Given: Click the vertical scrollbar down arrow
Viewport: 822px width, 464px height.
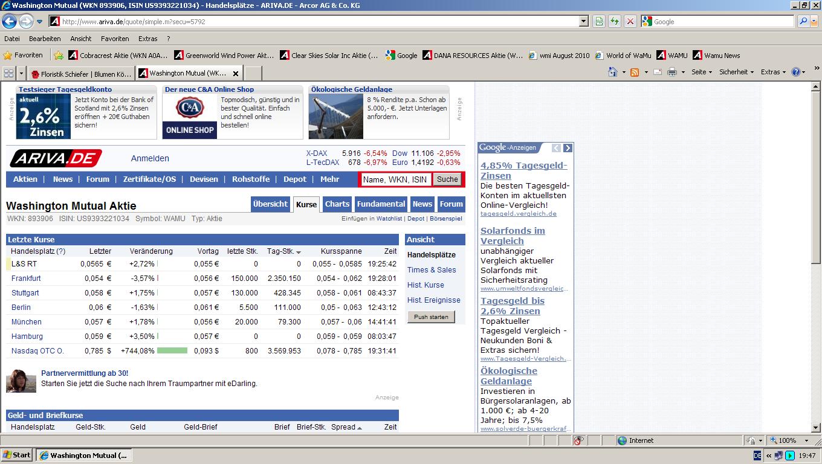Looking at the screenshot, I should pyautogui.click(x=816, y=428).
